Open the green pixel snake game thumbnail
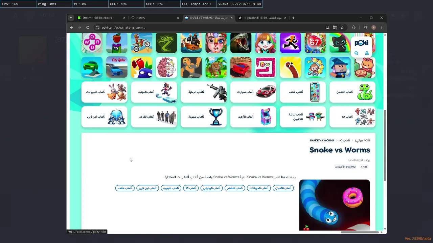Screen dimensions: 433x243 point(166,43)
